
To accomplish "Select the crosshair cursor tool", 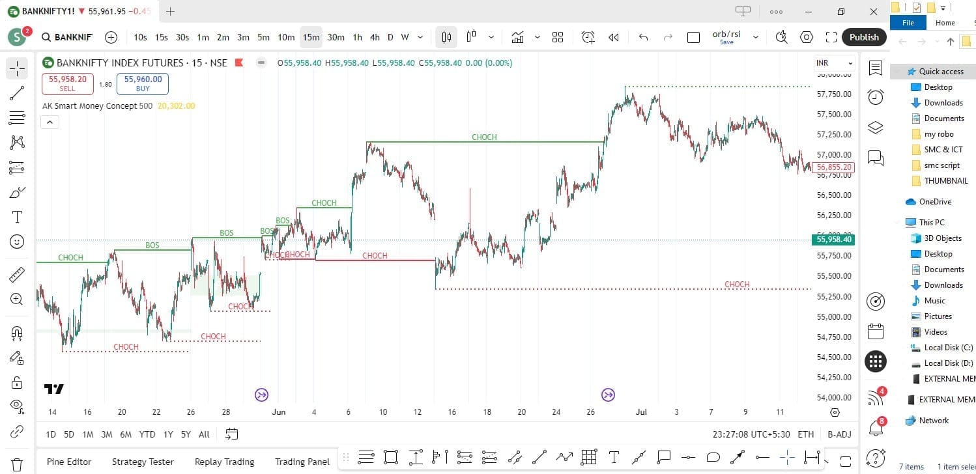I will point(17,68).
